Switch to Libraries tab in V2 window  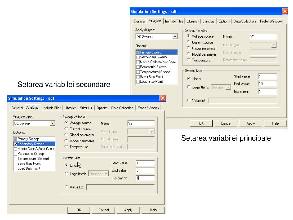tap(70, 108)
